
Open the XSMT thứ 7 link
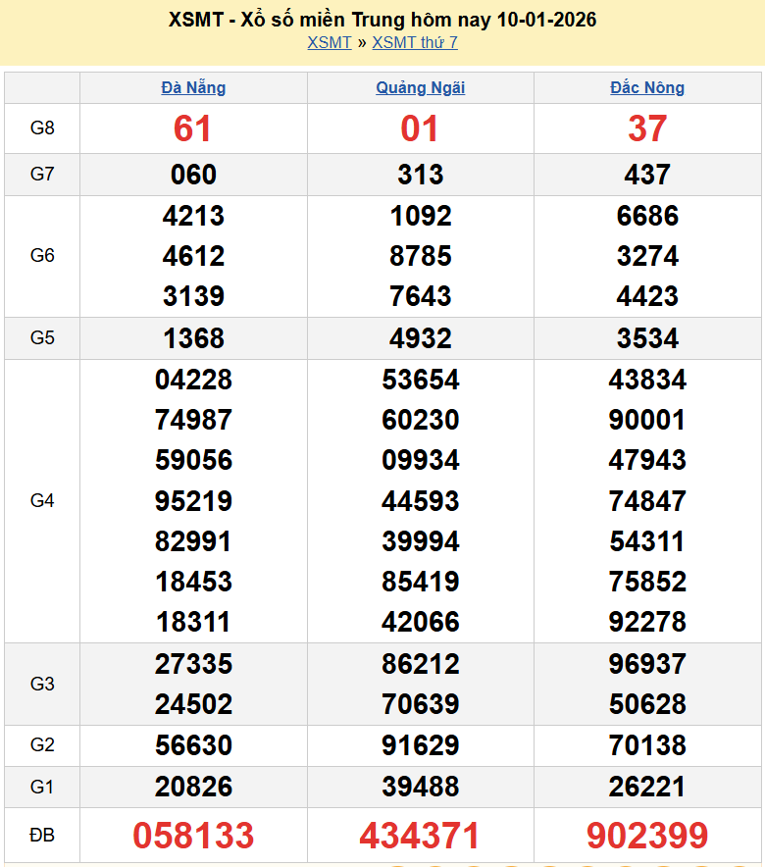414,42
